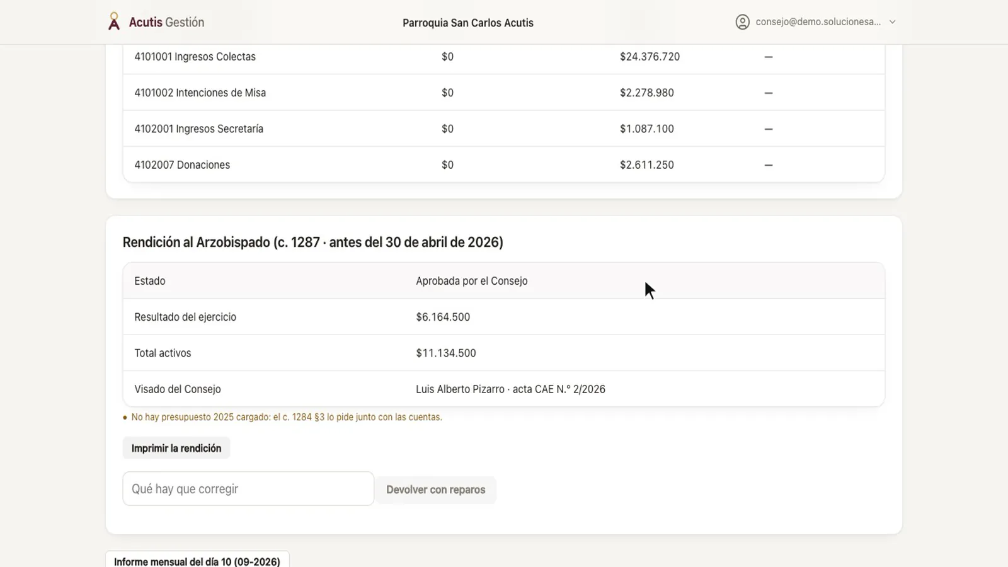The image size is (1008, 567).
Task: Expand the account dropdown chevron
Action: click(892, 22)
